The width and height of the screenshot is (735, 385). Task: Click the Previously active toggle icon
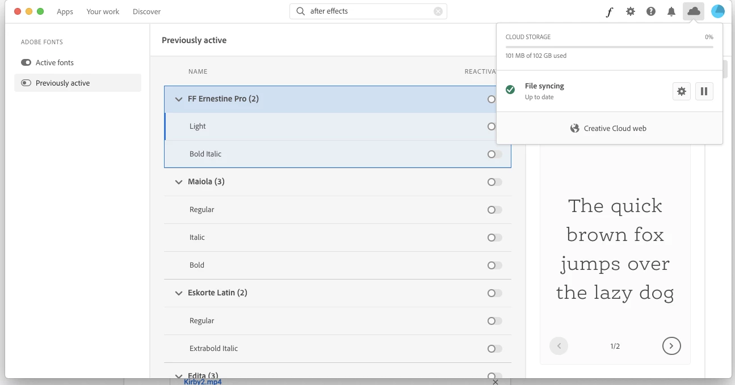pyautogui.click(x=26, y=83)
